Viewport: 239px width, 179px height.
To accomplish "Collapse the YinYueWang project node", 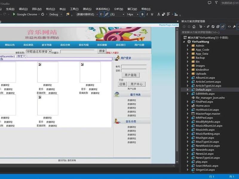I will [184, 41].
